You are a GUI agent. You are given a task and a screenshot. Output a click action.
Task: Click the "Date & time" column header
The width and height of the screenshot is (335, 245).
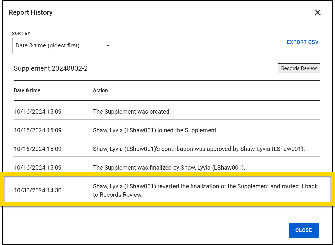[x=27, y=90]
